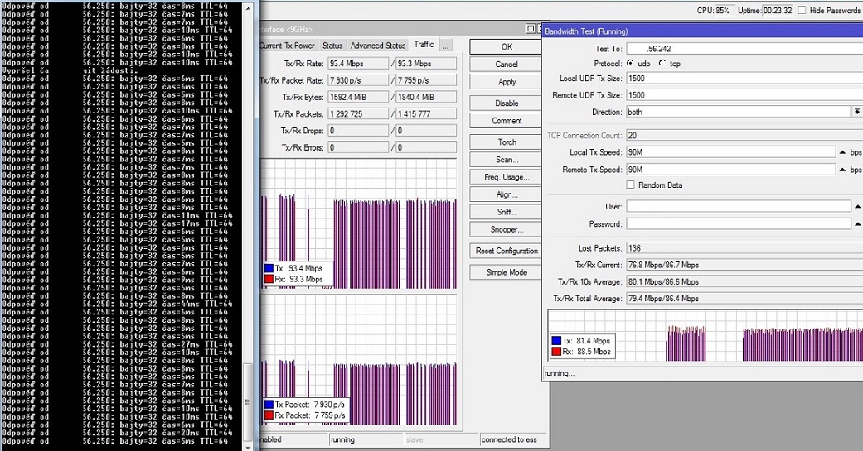Click the Direction field showing both
863x451 pixels.
pos(739,112)
